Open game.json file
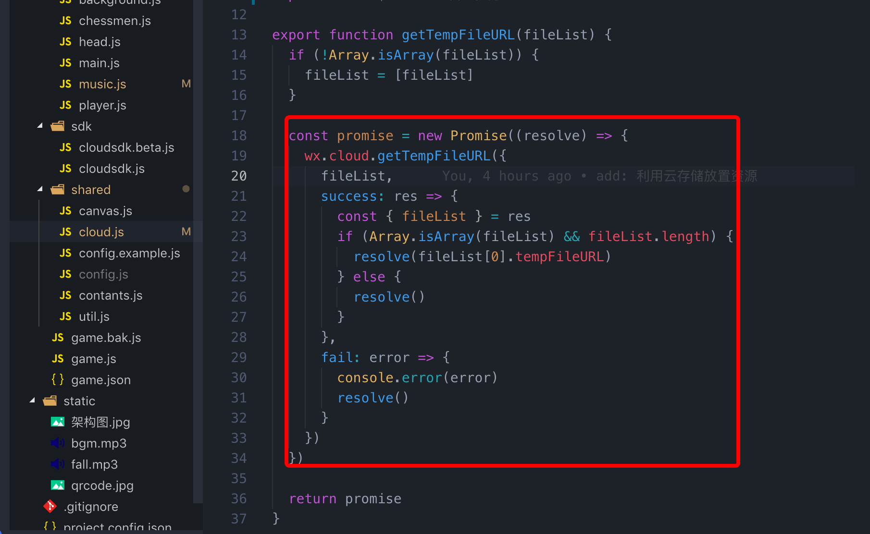 101,380
